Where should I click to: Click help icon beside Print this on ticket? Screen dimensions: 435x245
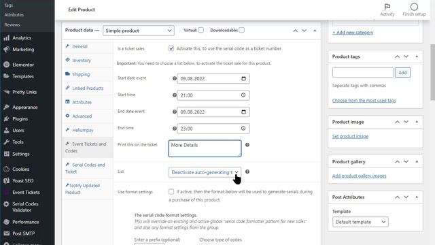click(247, 145)
